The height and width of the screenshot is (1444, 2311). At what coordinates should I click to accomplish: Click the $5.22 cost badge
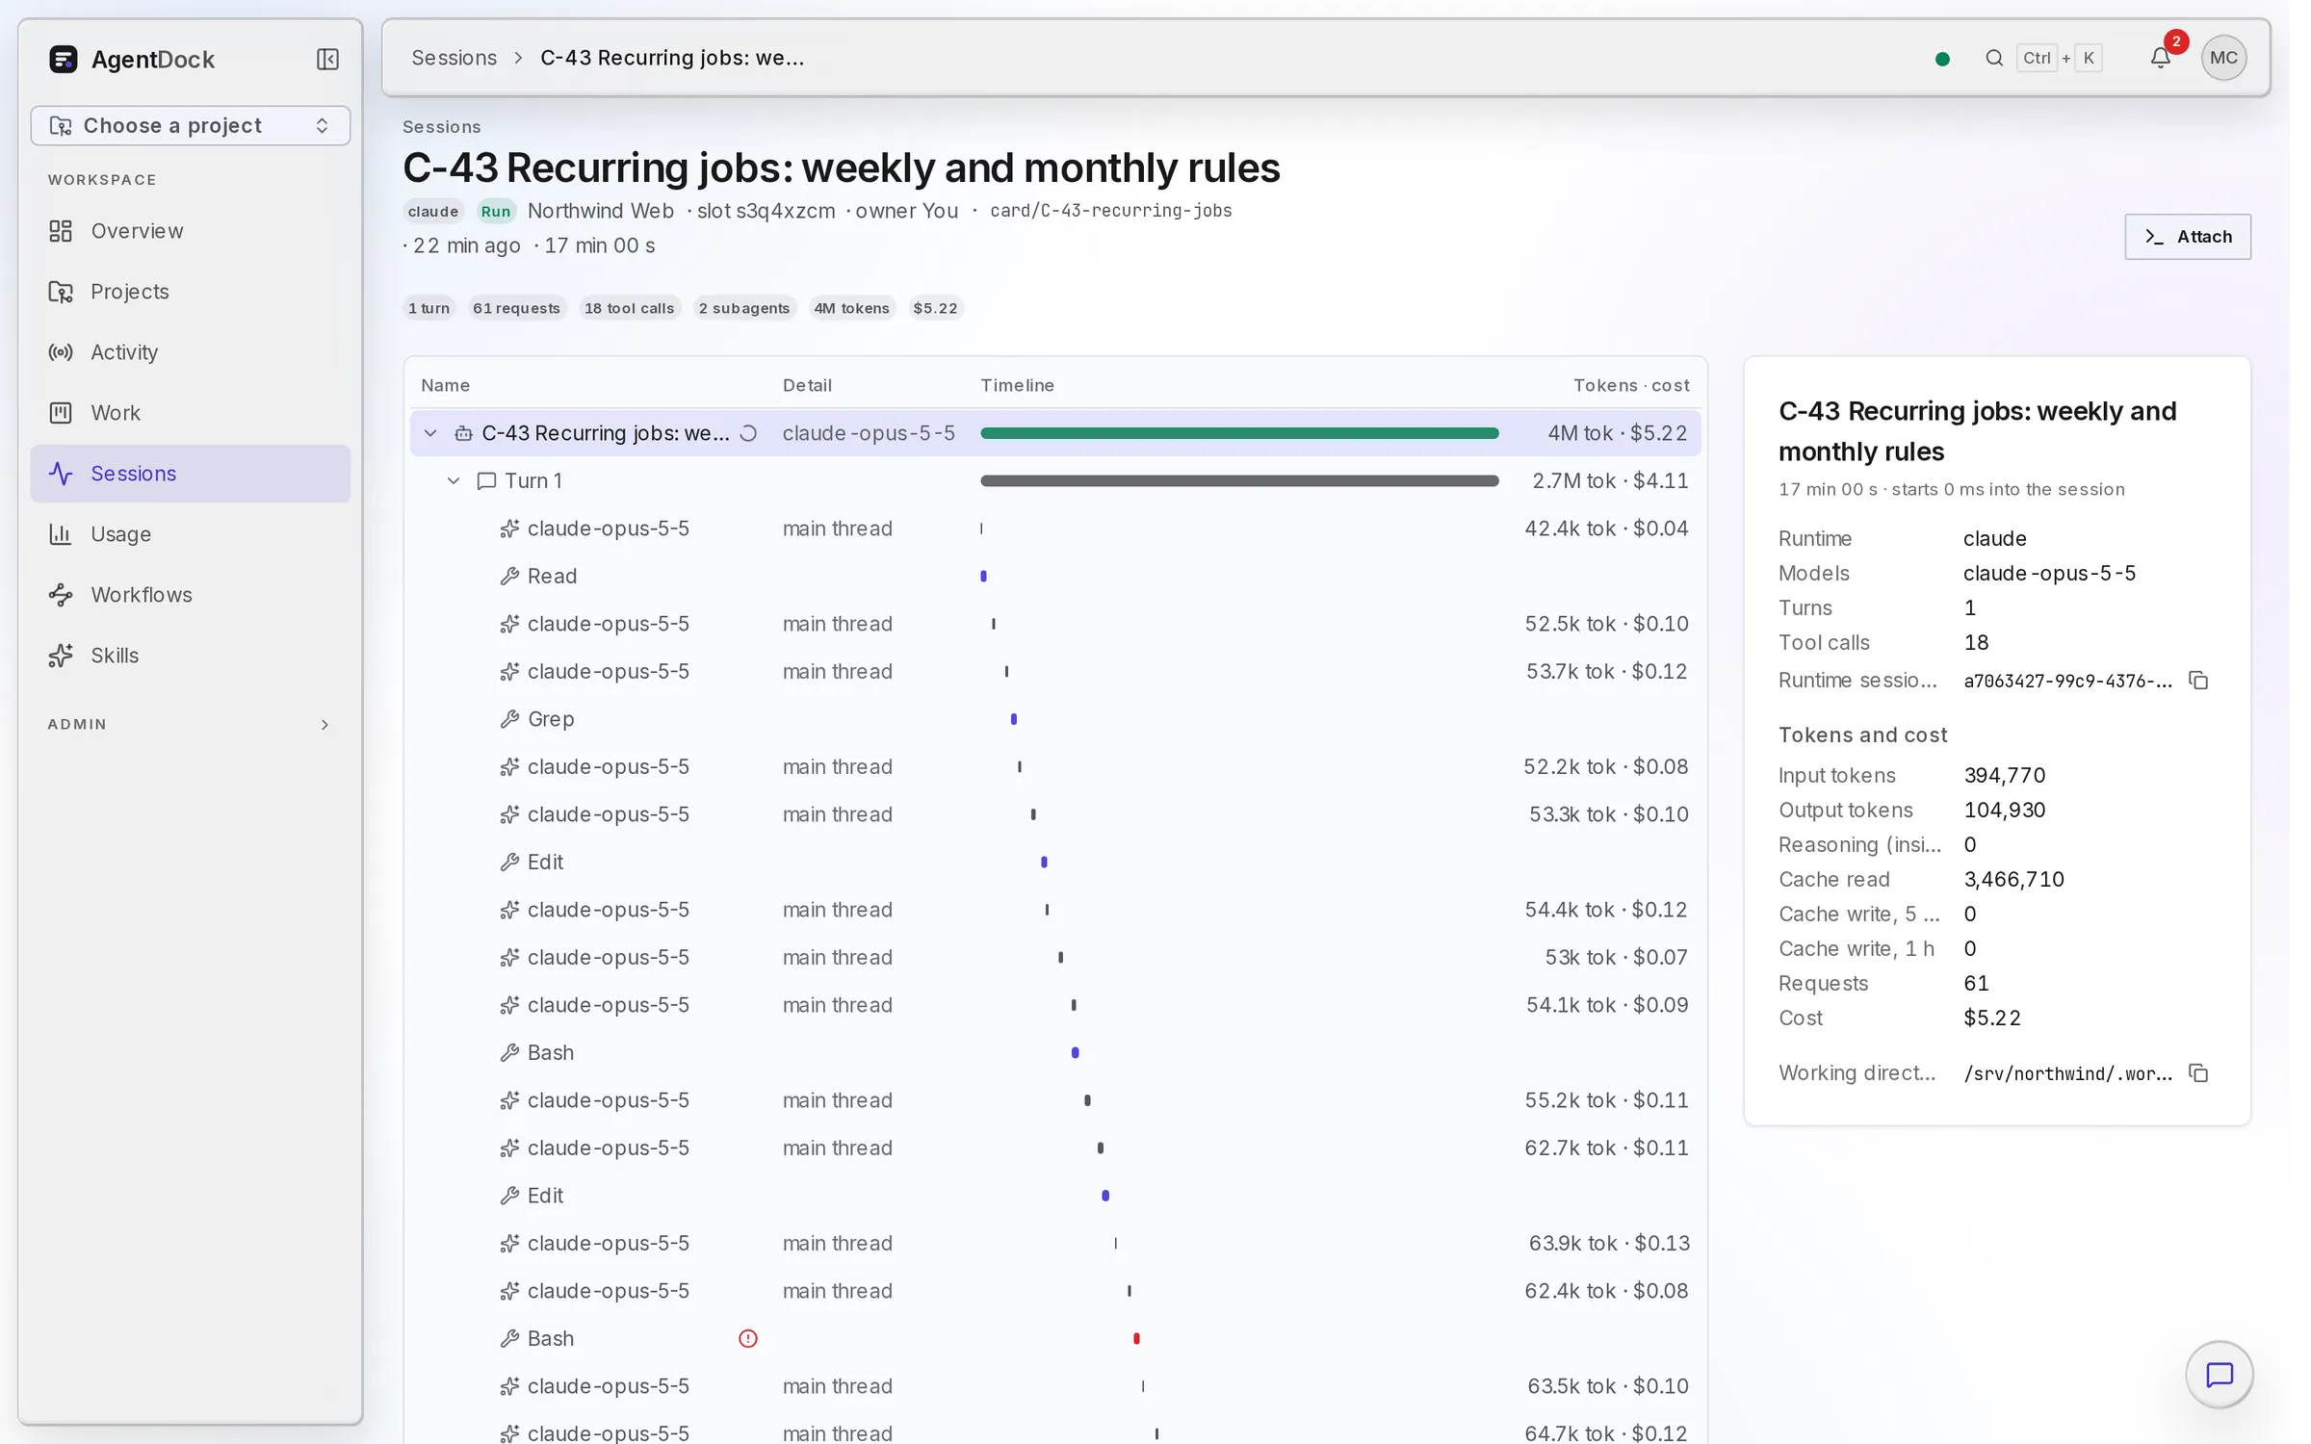point(935,308)
